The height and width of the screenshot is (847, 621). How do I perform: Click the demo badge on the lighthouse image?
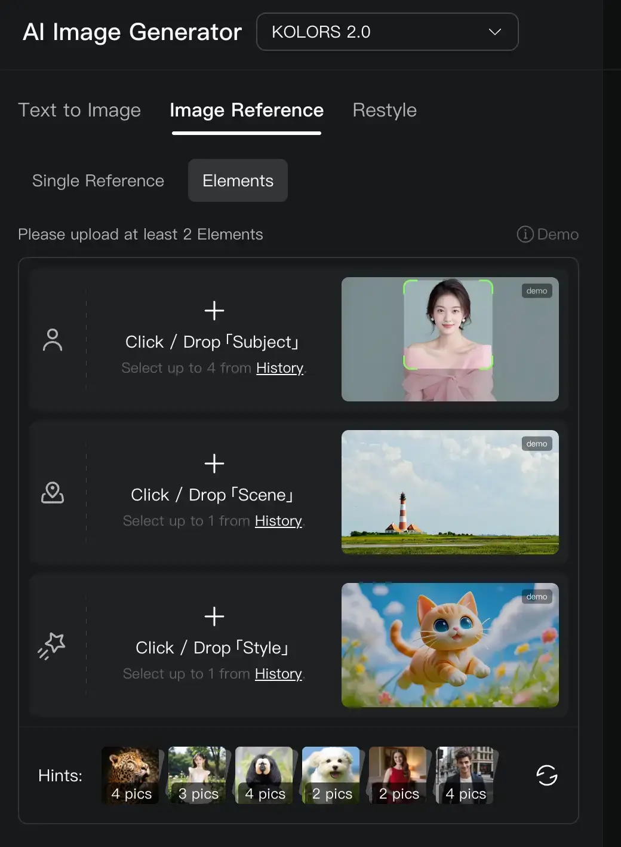(537, 444)
